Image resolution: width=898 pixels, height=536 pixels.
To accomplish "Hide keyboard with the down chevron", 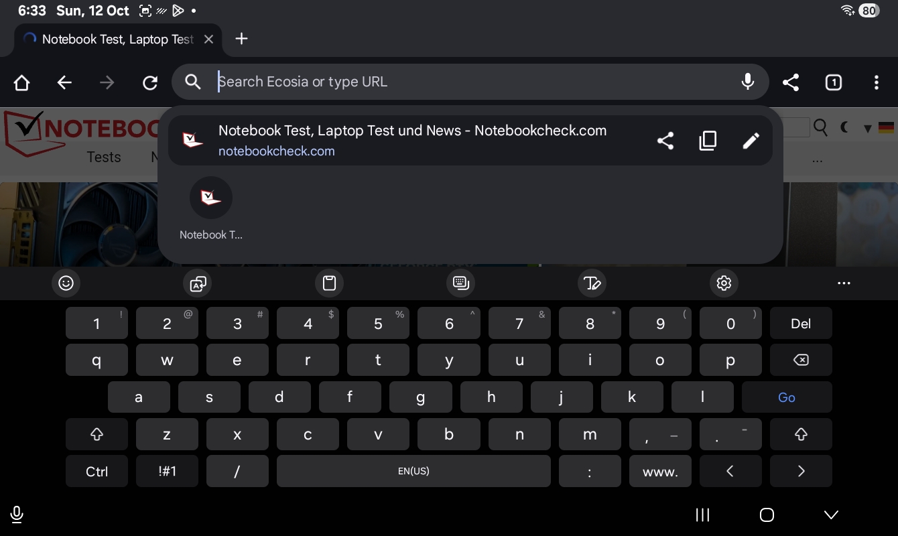I will (x=831, y=515).
